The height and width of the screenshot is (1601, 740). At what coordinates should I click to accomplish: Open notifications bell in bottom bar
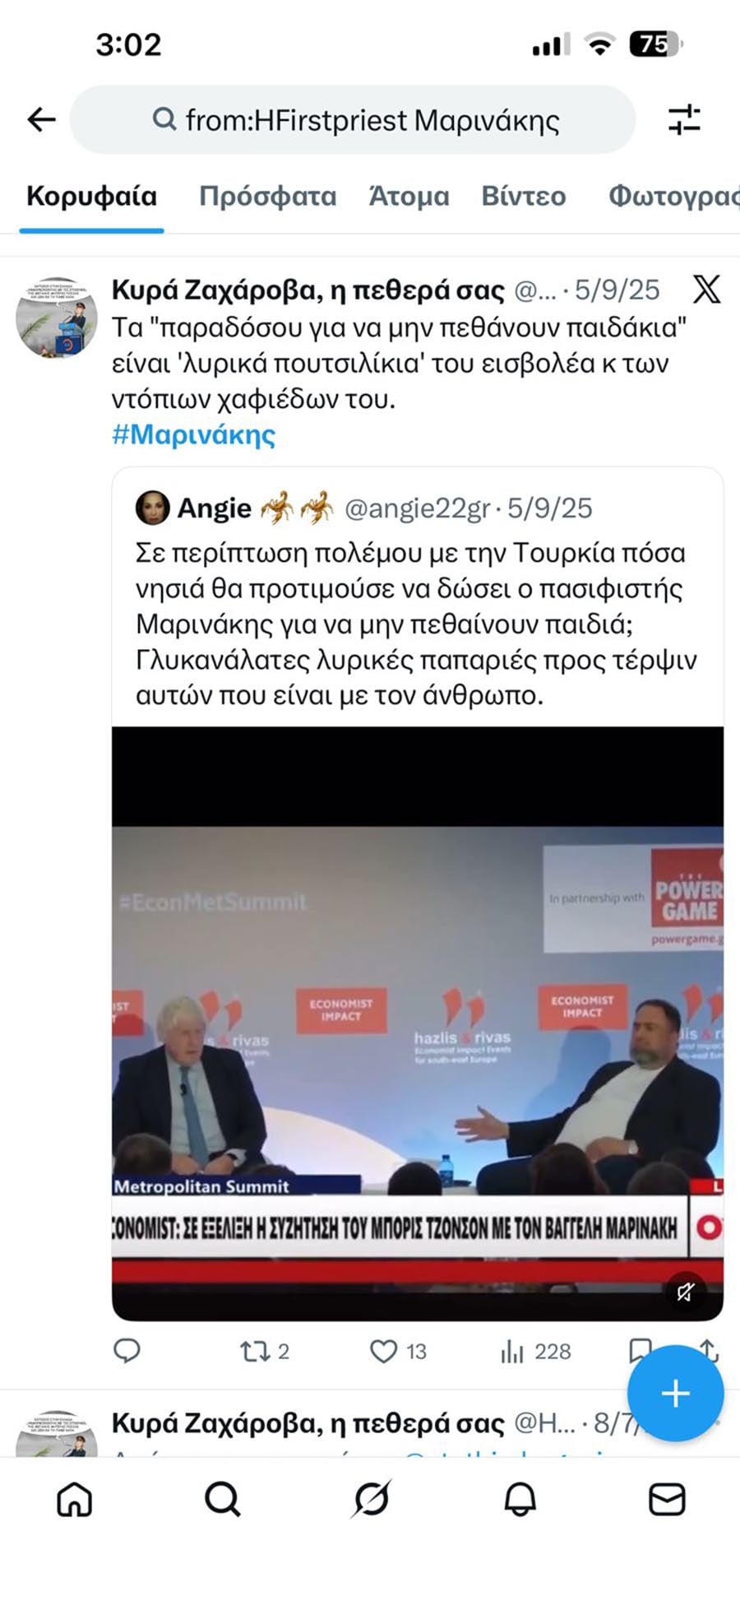520,1500
